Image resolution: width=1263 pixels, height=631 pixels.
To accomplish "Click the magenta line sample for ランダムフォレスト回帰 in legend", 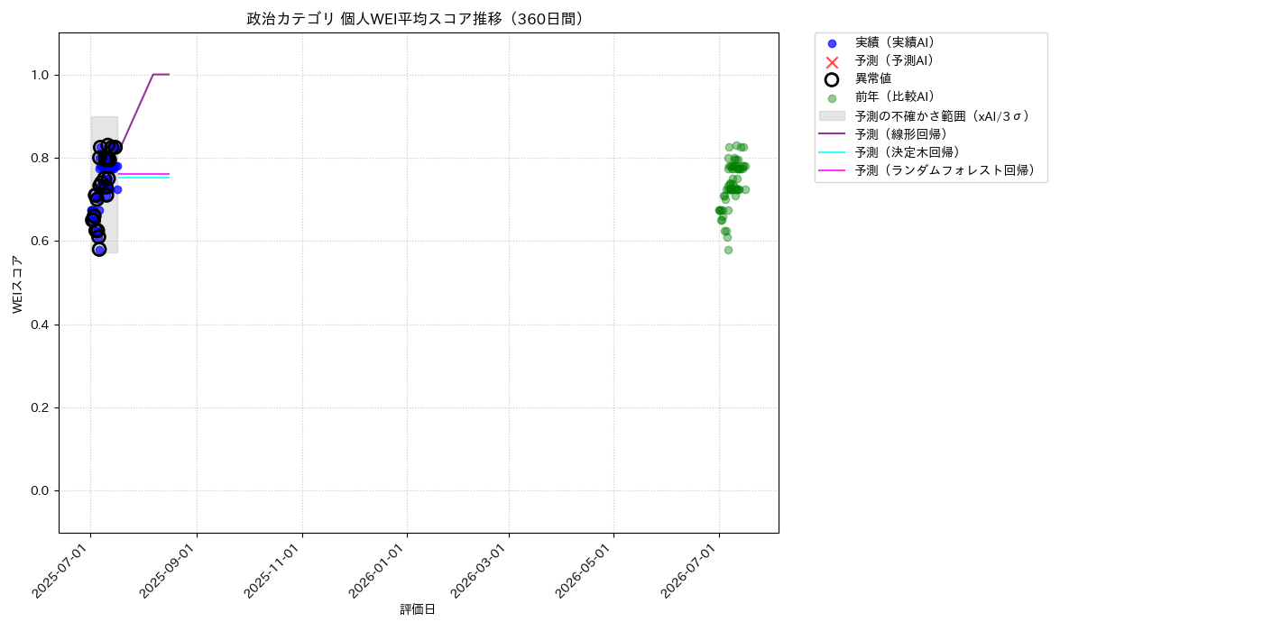I will click(x=832, y=169).
